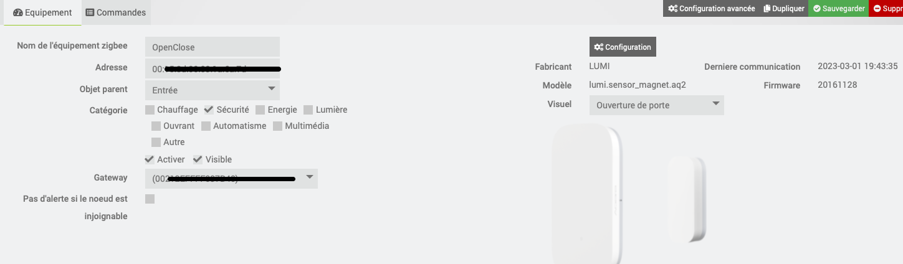Switch to the Commandes tab
Viewport: 903px width, 264px height.
pyautogui.click(x=116, y=12)
